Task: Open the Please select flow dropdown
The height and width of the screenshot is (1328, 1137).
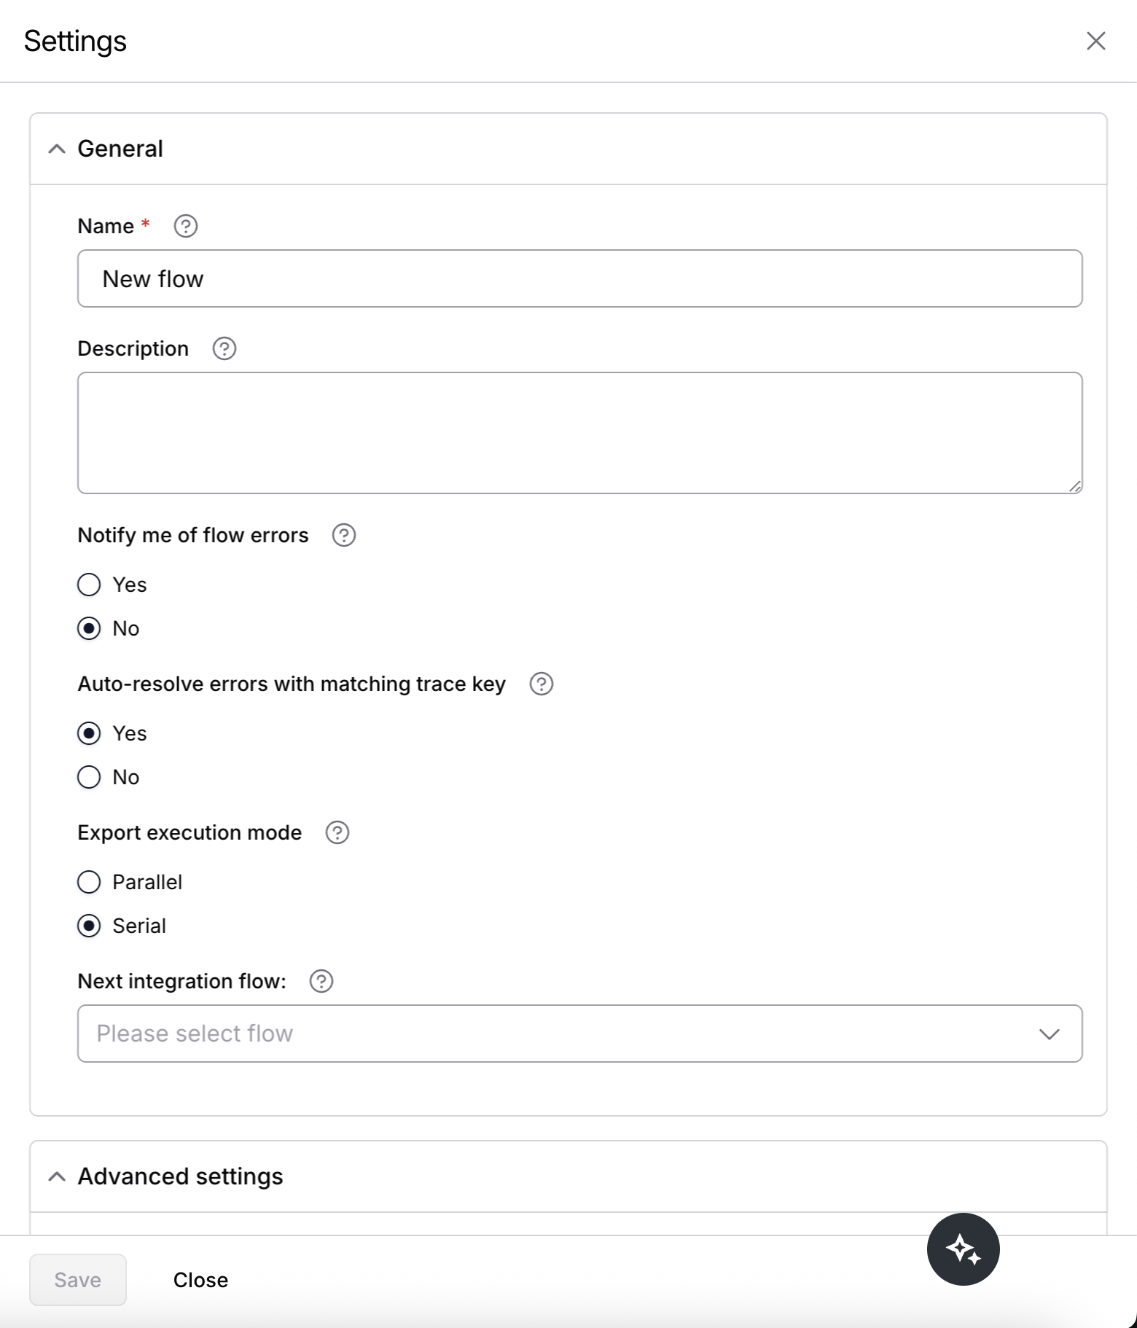Action: tap(579, 1034)
